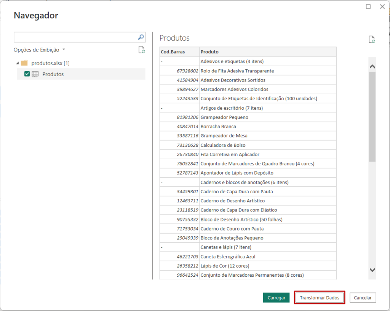Click the scroll down arrow in preview

coord(372,269)
